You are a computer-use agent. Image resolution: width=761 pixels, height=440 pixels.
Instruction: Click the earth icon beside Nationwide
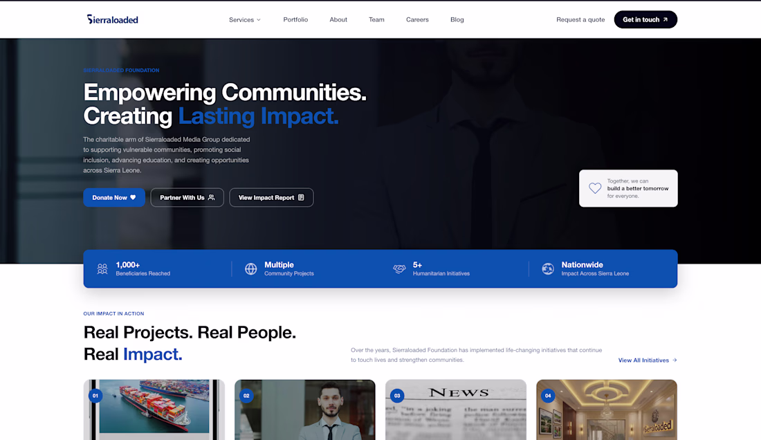548,268
